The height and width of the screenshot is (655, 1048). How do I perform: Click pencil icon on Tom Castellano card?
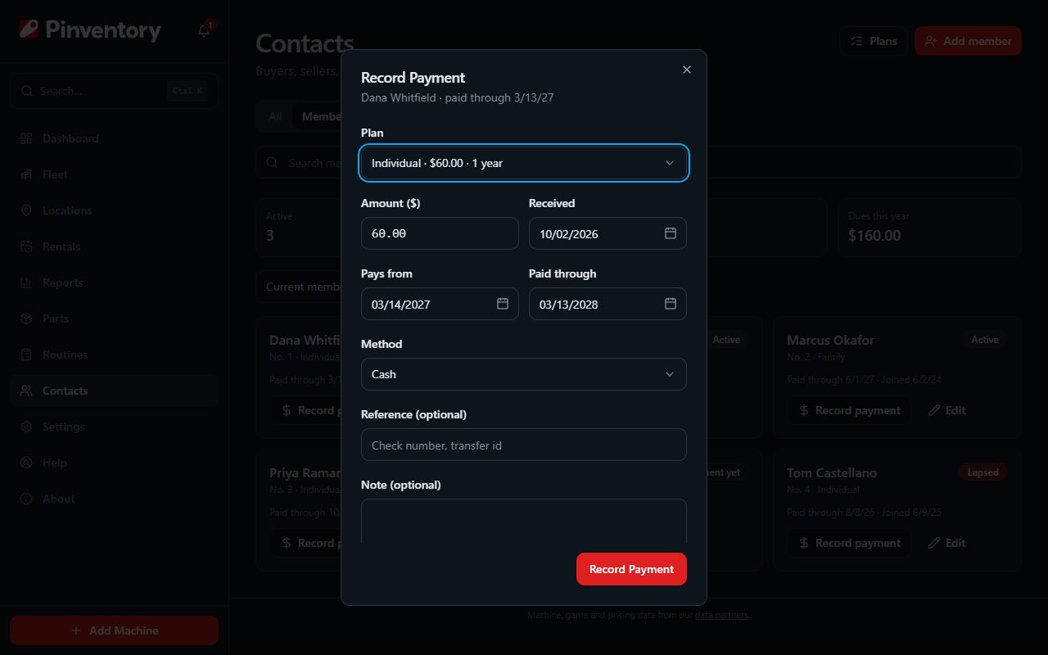(x=934, y=543)
